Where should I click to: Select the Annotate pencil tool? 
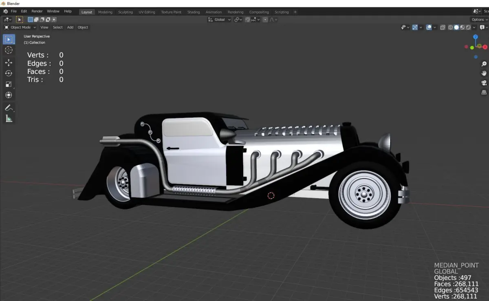9,108
